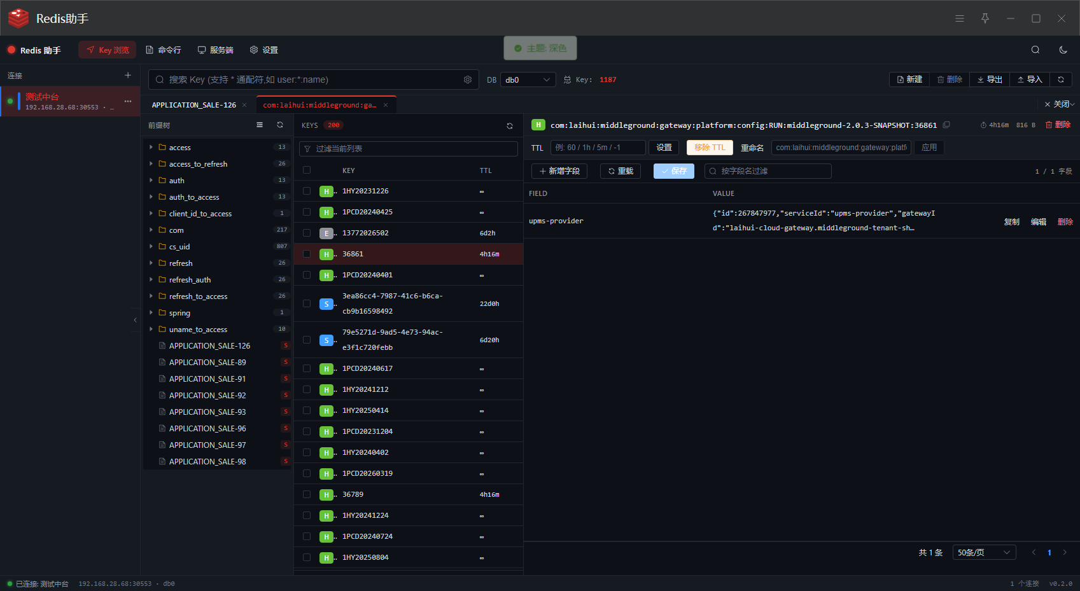Click the Redis助手 app logo
The height and width of the screenshot is (591, 1080).
tap(18, 18)
